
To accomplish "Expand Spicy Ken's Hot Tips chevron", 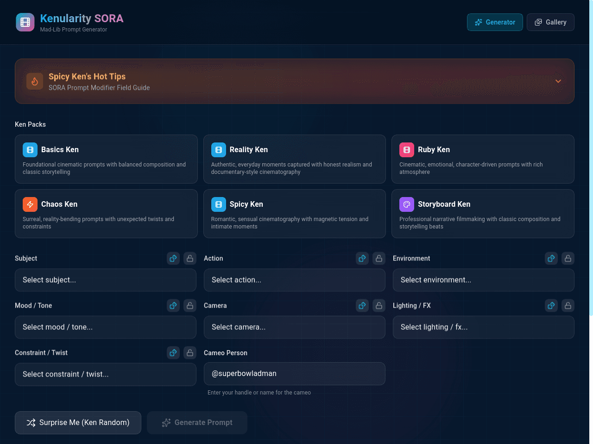I will pyautogui.click(x=558, y=81).
